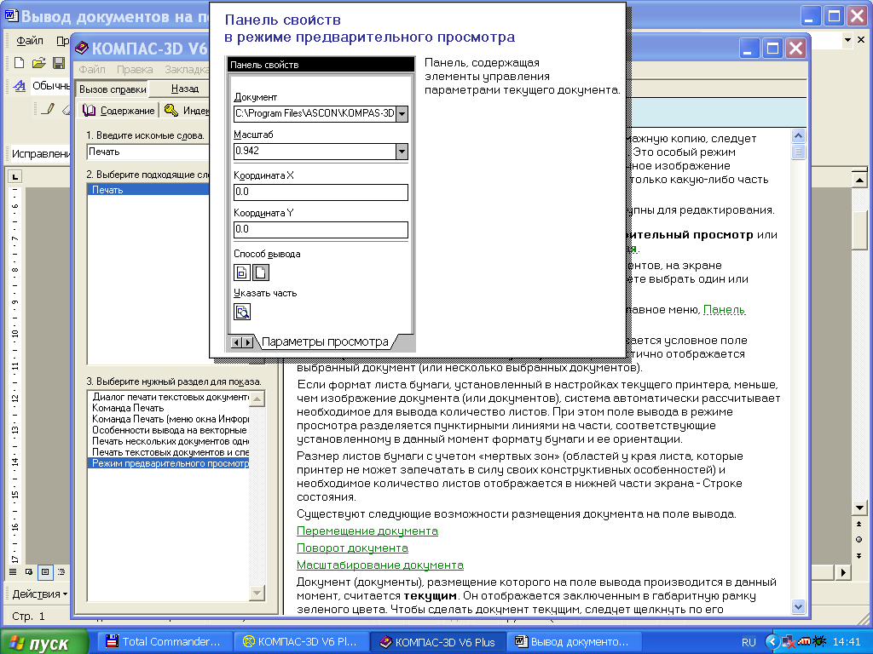This screenshot has height=654, width=873.
Task: Click the Word help-pane close X below title bar
Action: [861, 39]
